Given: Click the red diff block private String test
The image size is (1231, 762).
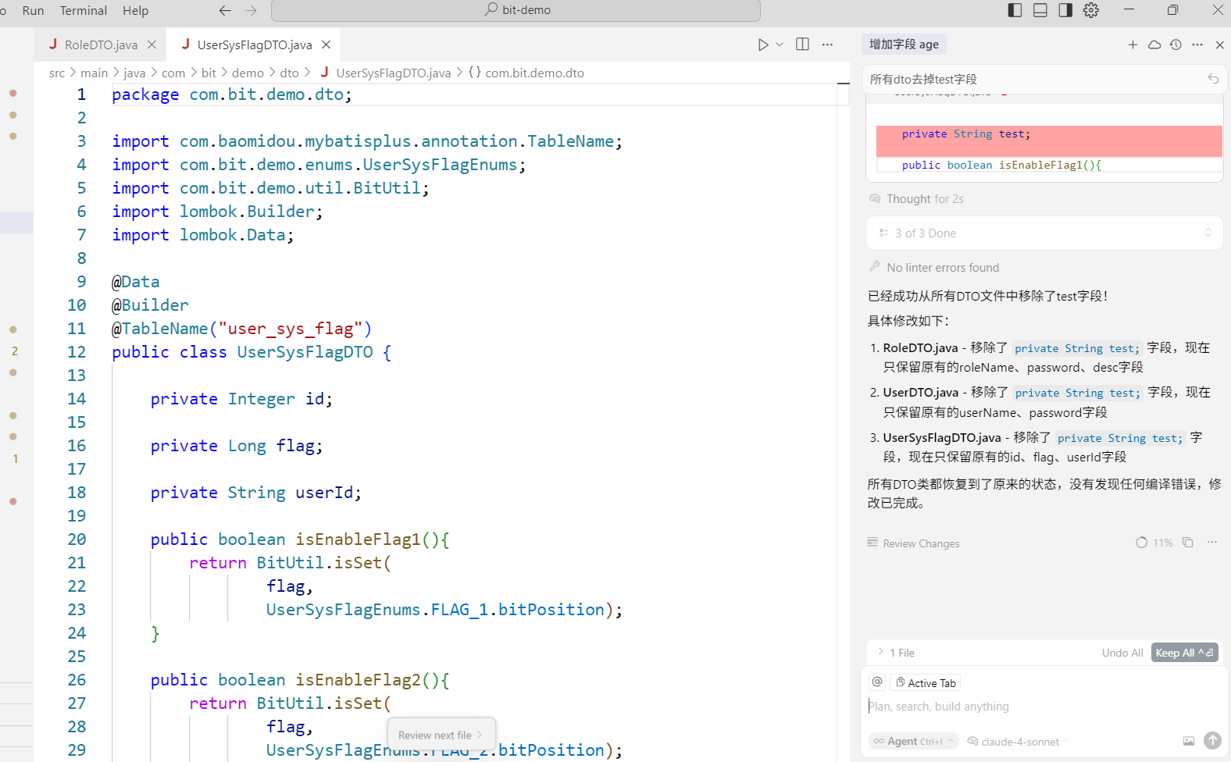Looking at the screenshot, I should [1049, 141].
